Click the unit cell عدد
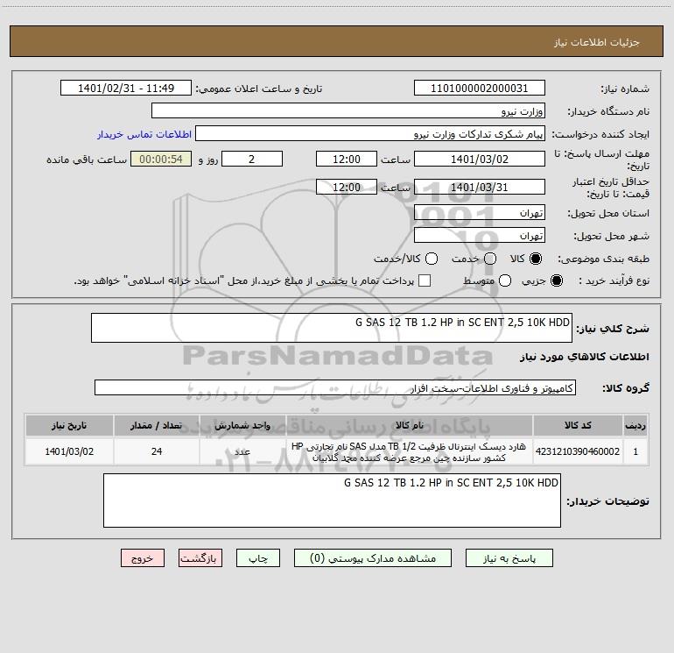674x653 pixels. click(x=242, y=451)
